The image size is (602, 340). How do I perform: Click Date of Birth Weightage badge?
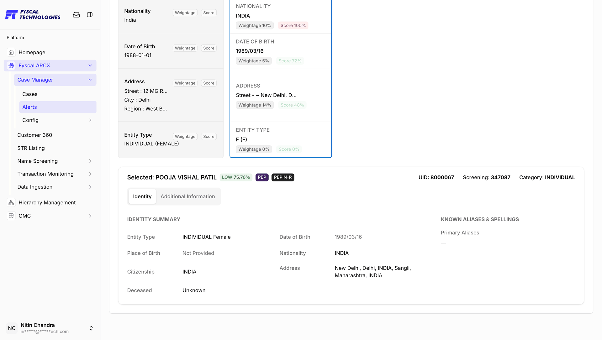[x=185, y=48]
